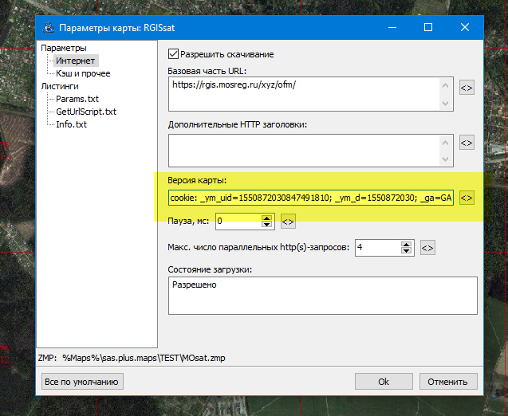
Task: Toggle the 'Разрешить скачивание' checkbox
Action: click(173, 54)
